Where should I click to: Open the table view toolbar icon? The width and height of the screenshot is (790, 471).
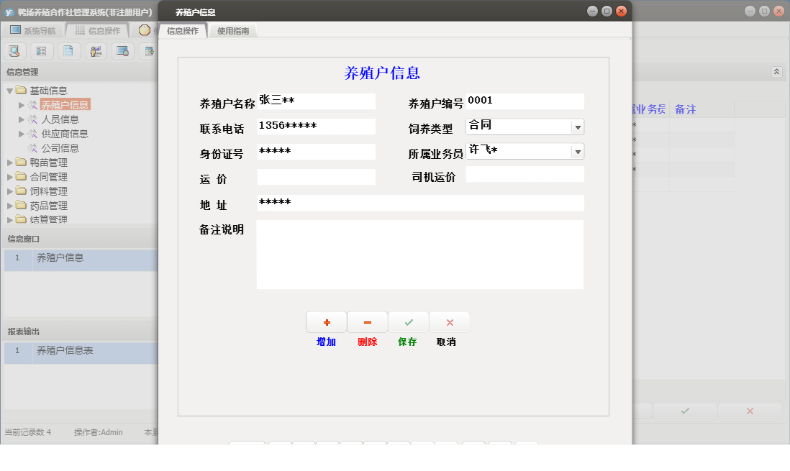click(x=42, y=50)
